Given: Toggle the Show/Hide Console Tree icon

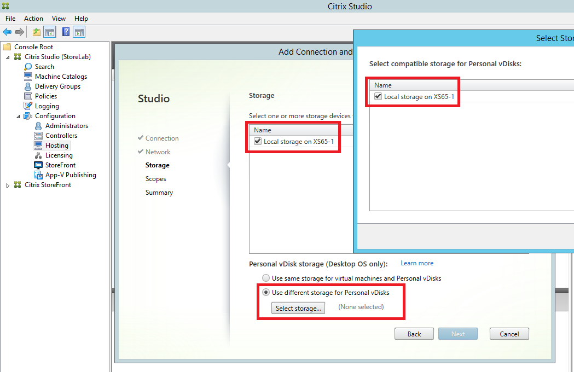Looking at the screenshot, I should point(50,32).
